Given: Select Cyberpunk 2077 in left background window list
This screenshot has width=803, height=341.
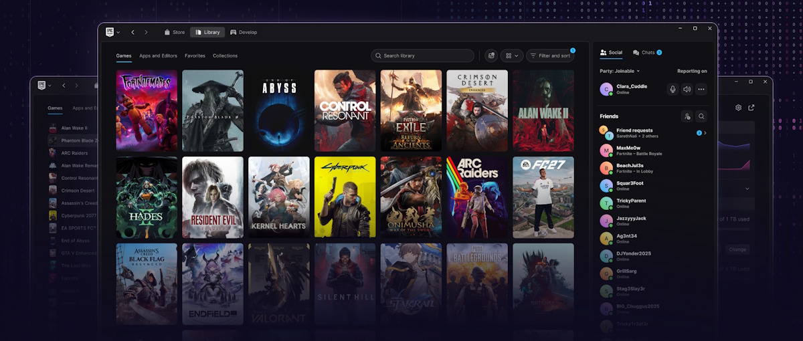Looking at the screenshot, I should point(73,216).
